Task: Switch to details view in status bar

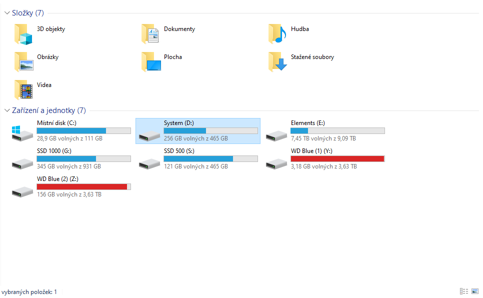Action: [464, 291]
